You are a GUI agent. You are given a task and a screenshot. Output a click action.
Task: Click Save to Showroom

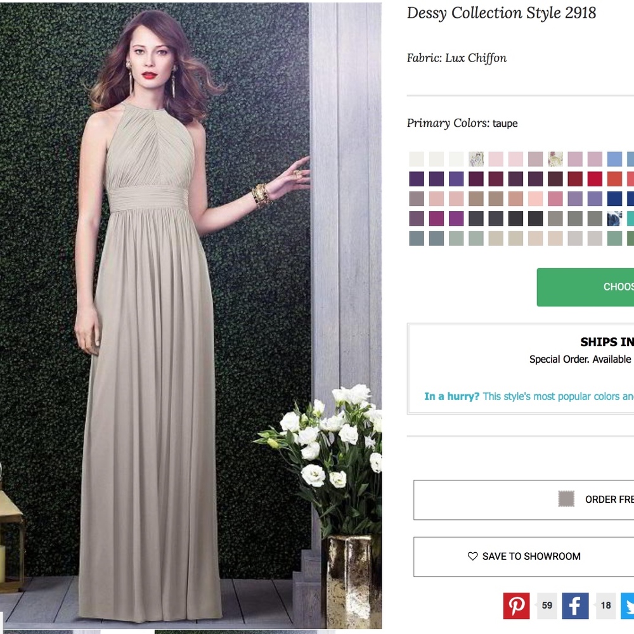pos(531,556)
